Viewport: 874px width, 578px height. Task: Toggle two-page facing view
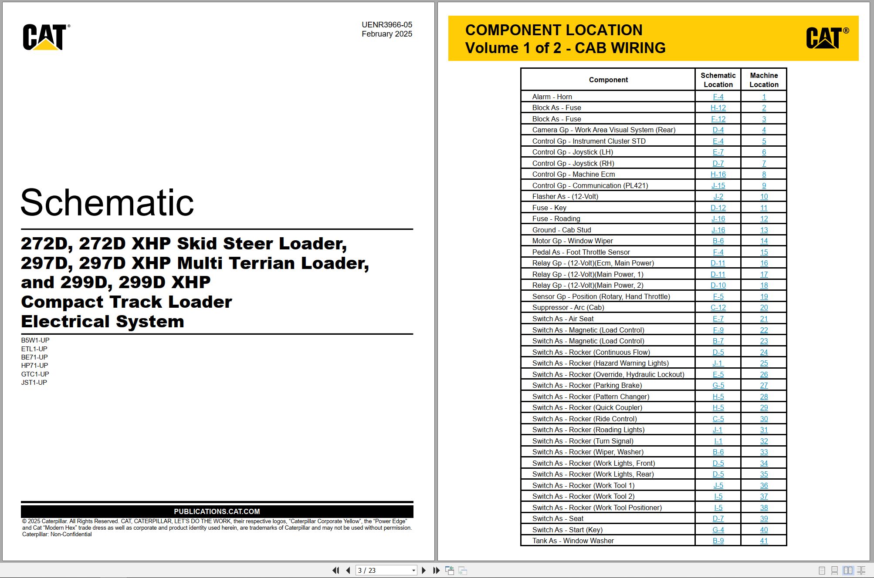(848, 570)
